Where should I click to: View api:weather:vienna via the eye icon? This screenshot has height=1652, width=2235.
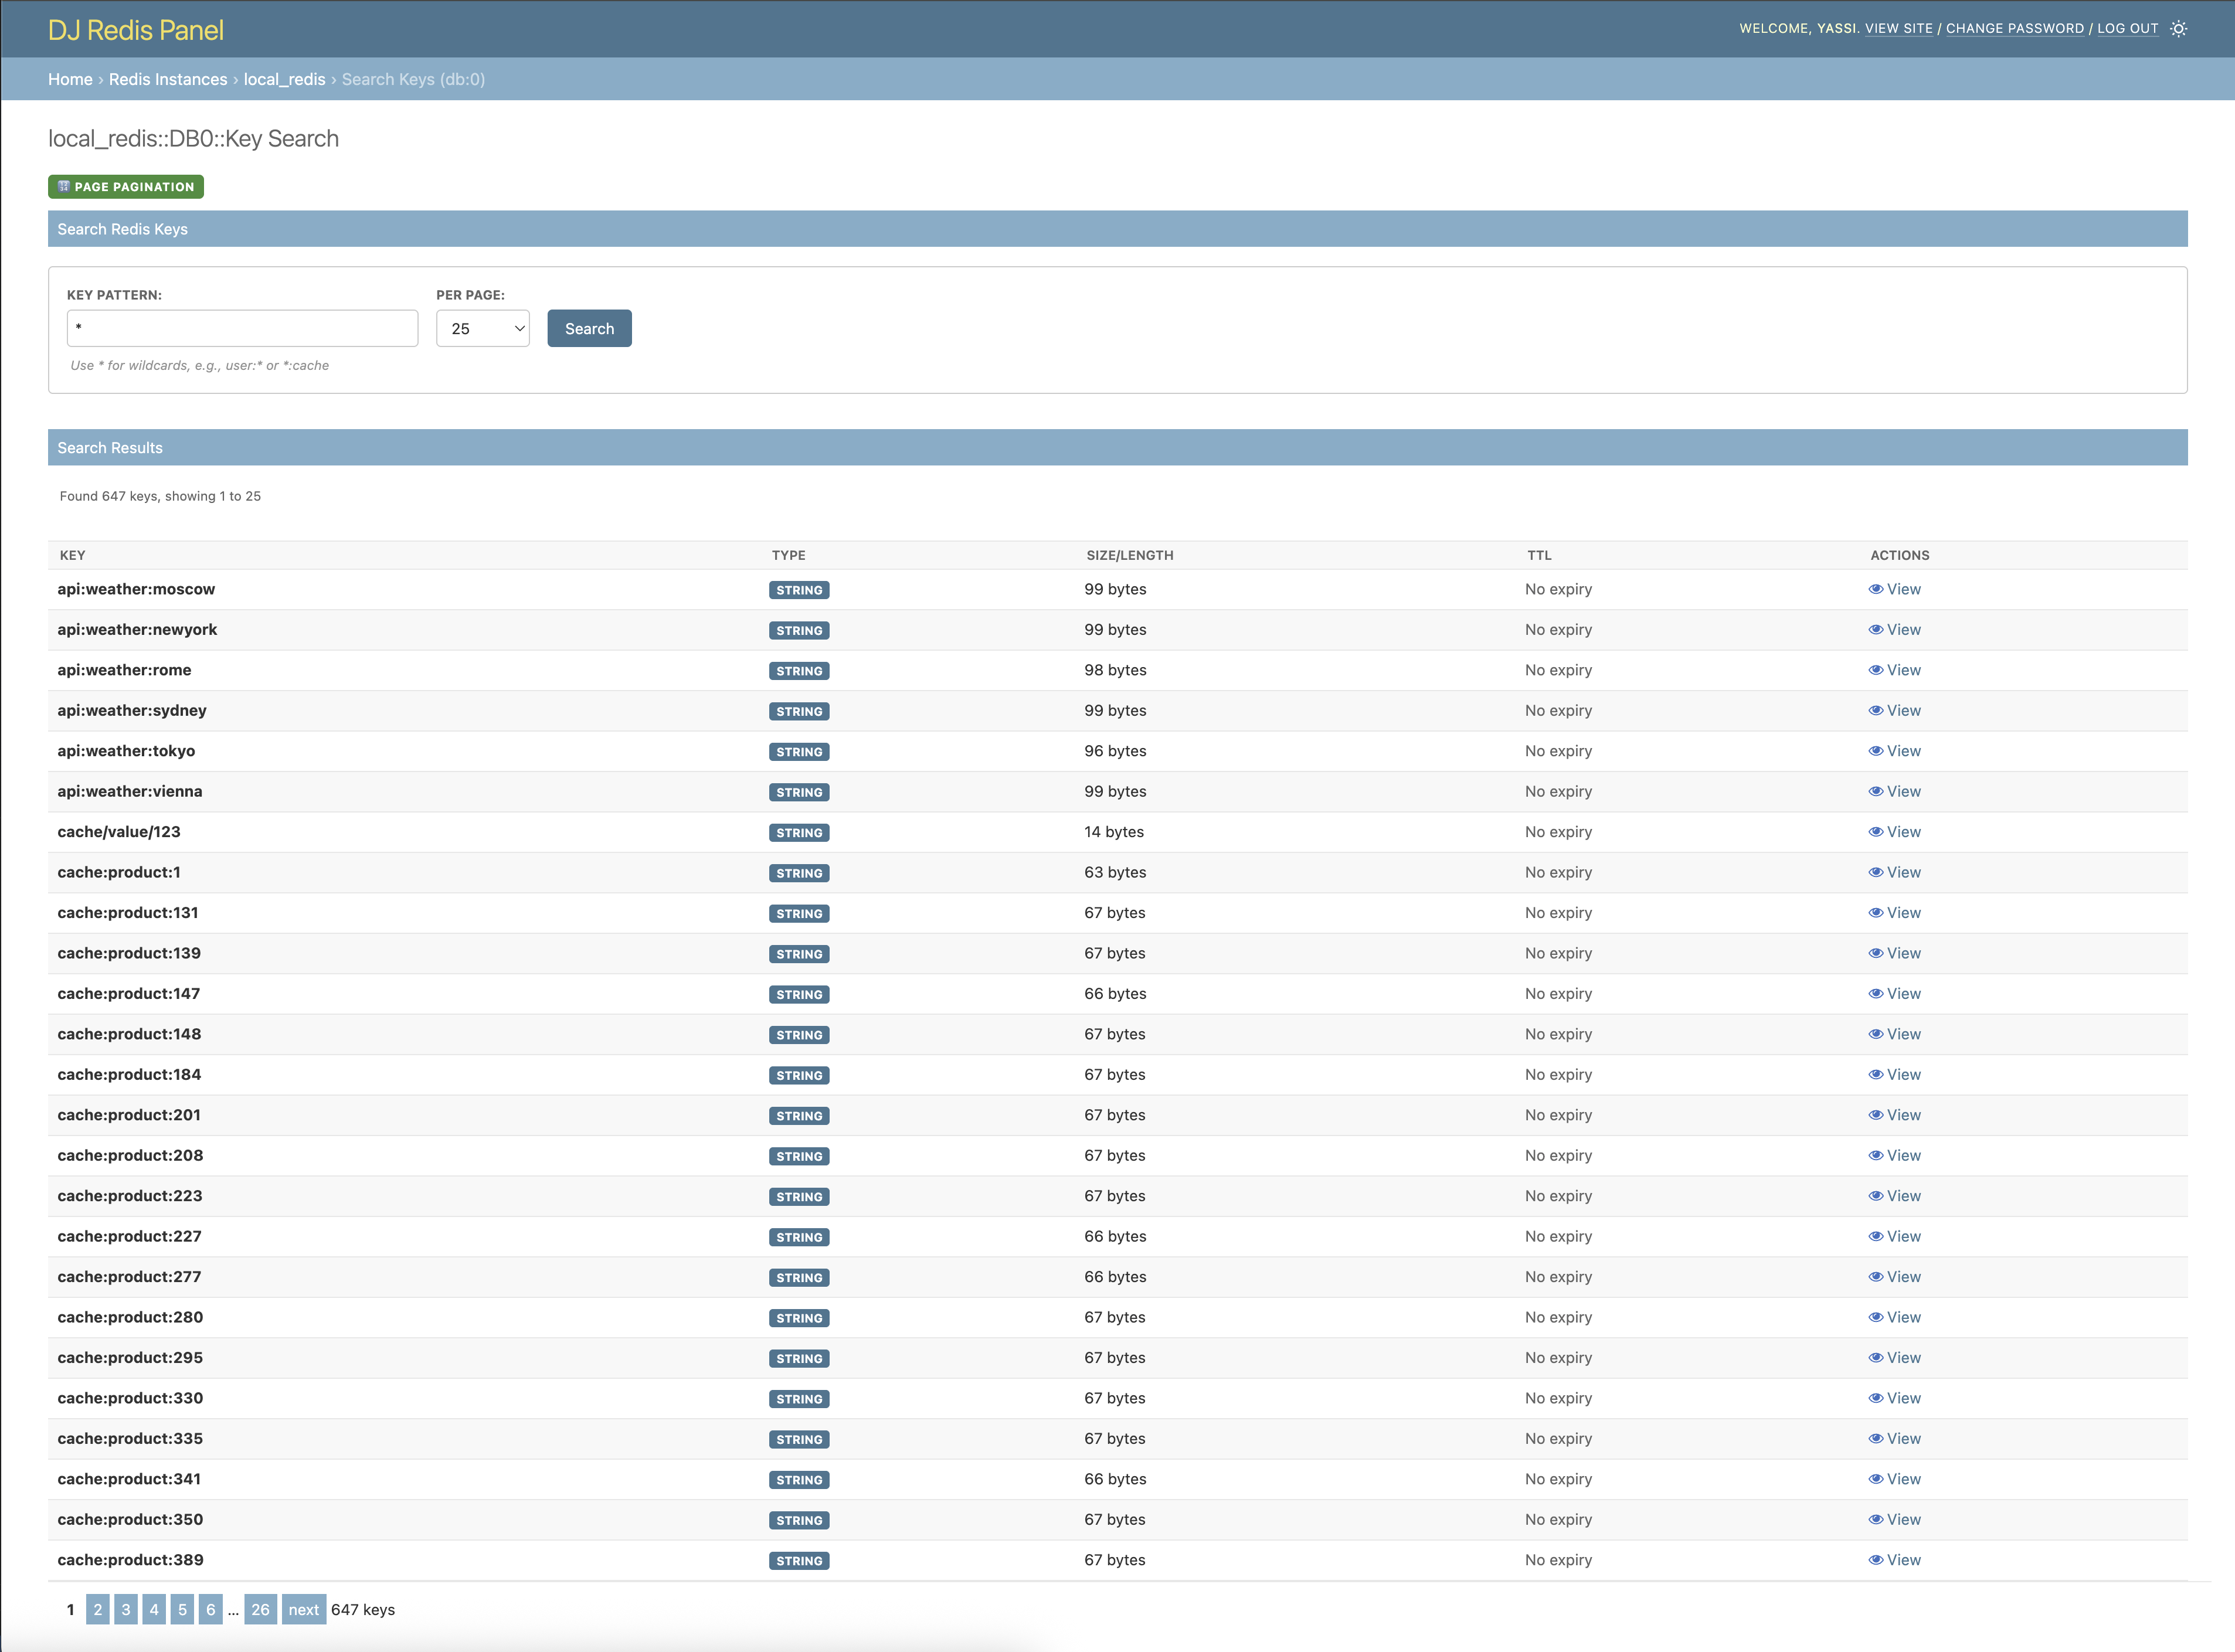(x=1877, y=791)
